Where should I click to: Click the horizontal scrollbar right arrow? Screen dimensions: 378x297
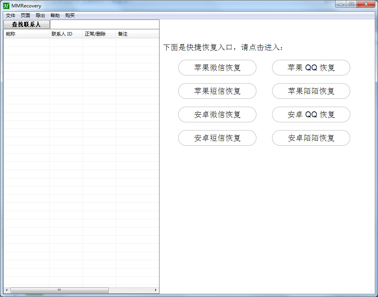click(x=156, y=290)
